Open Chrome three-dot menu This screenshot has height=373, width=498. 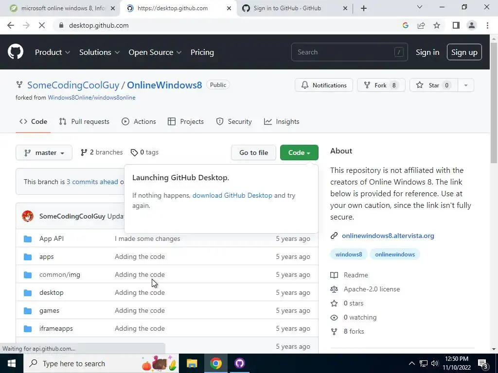pos(487,25)
